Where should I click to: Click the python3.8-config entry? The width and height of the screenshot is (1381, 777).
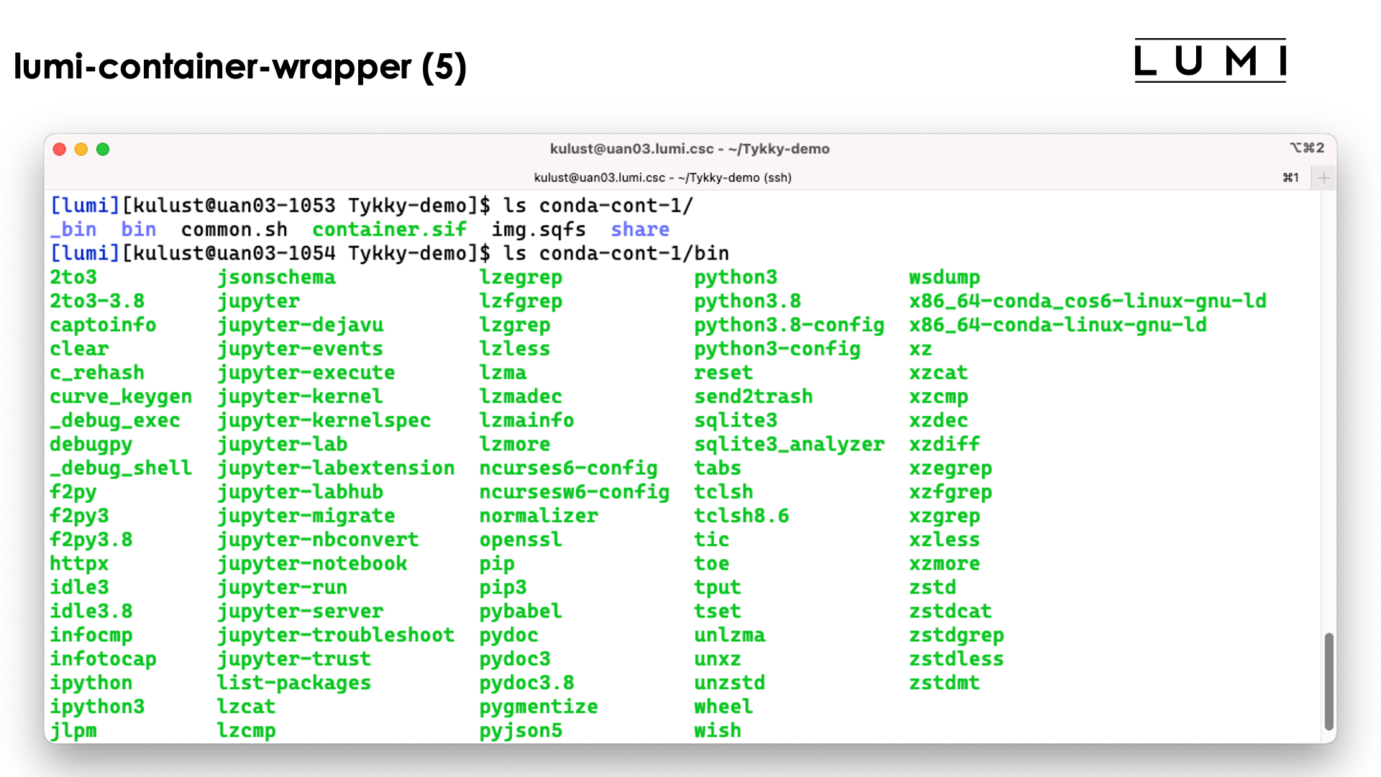coord(788,325)
